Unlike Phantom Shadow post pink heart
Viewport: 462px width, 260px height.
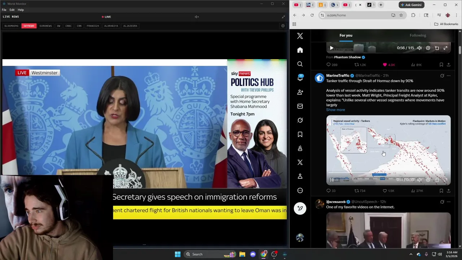[x=385, y=65]
